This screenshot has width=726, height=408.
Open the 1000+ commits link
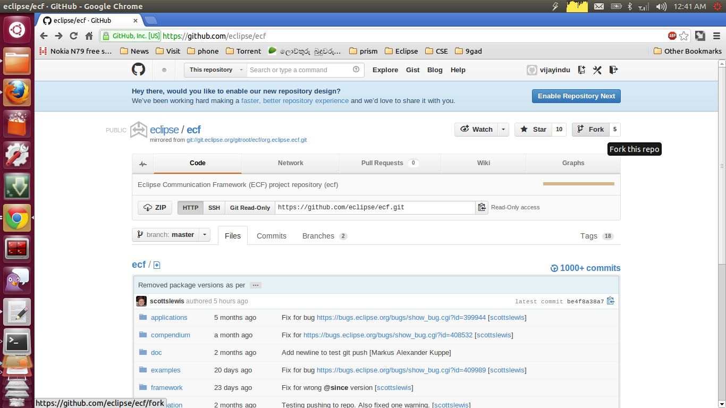(586, 268)
